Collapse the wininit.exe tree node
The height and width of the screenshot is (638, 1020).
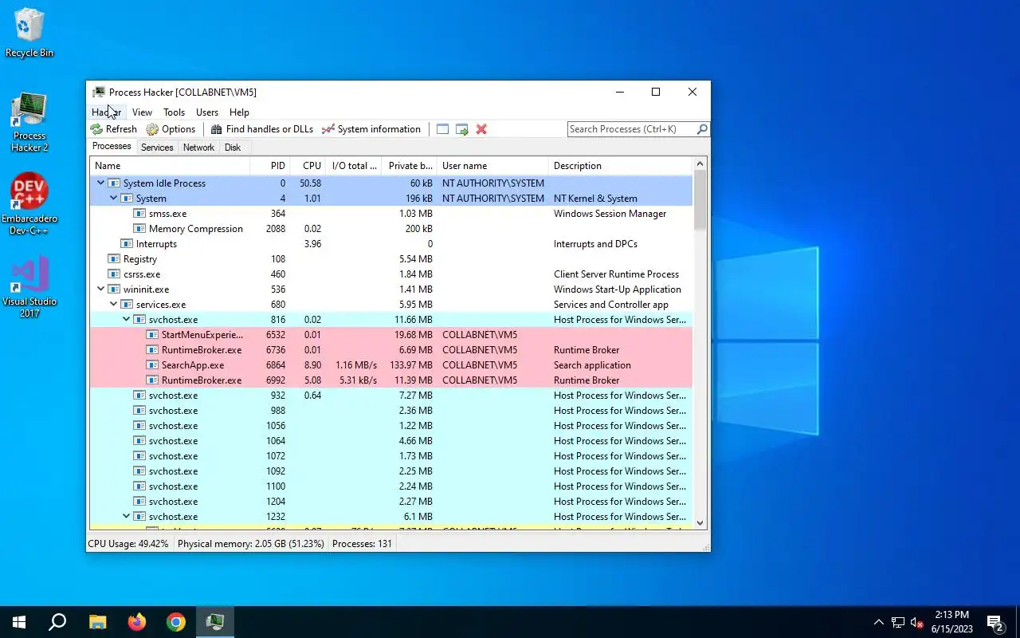[100, 289]
